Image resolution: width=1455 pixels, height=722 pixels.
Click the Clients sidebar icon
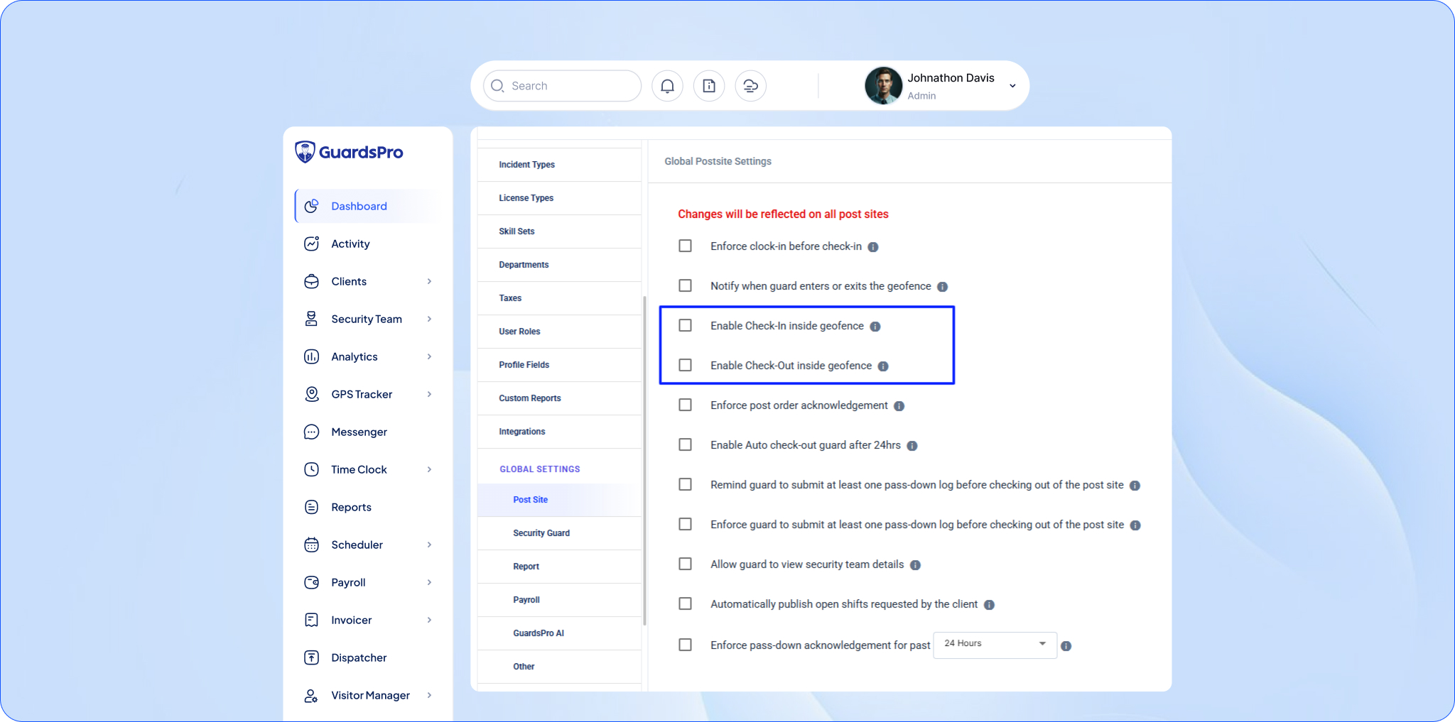(311, 281)
